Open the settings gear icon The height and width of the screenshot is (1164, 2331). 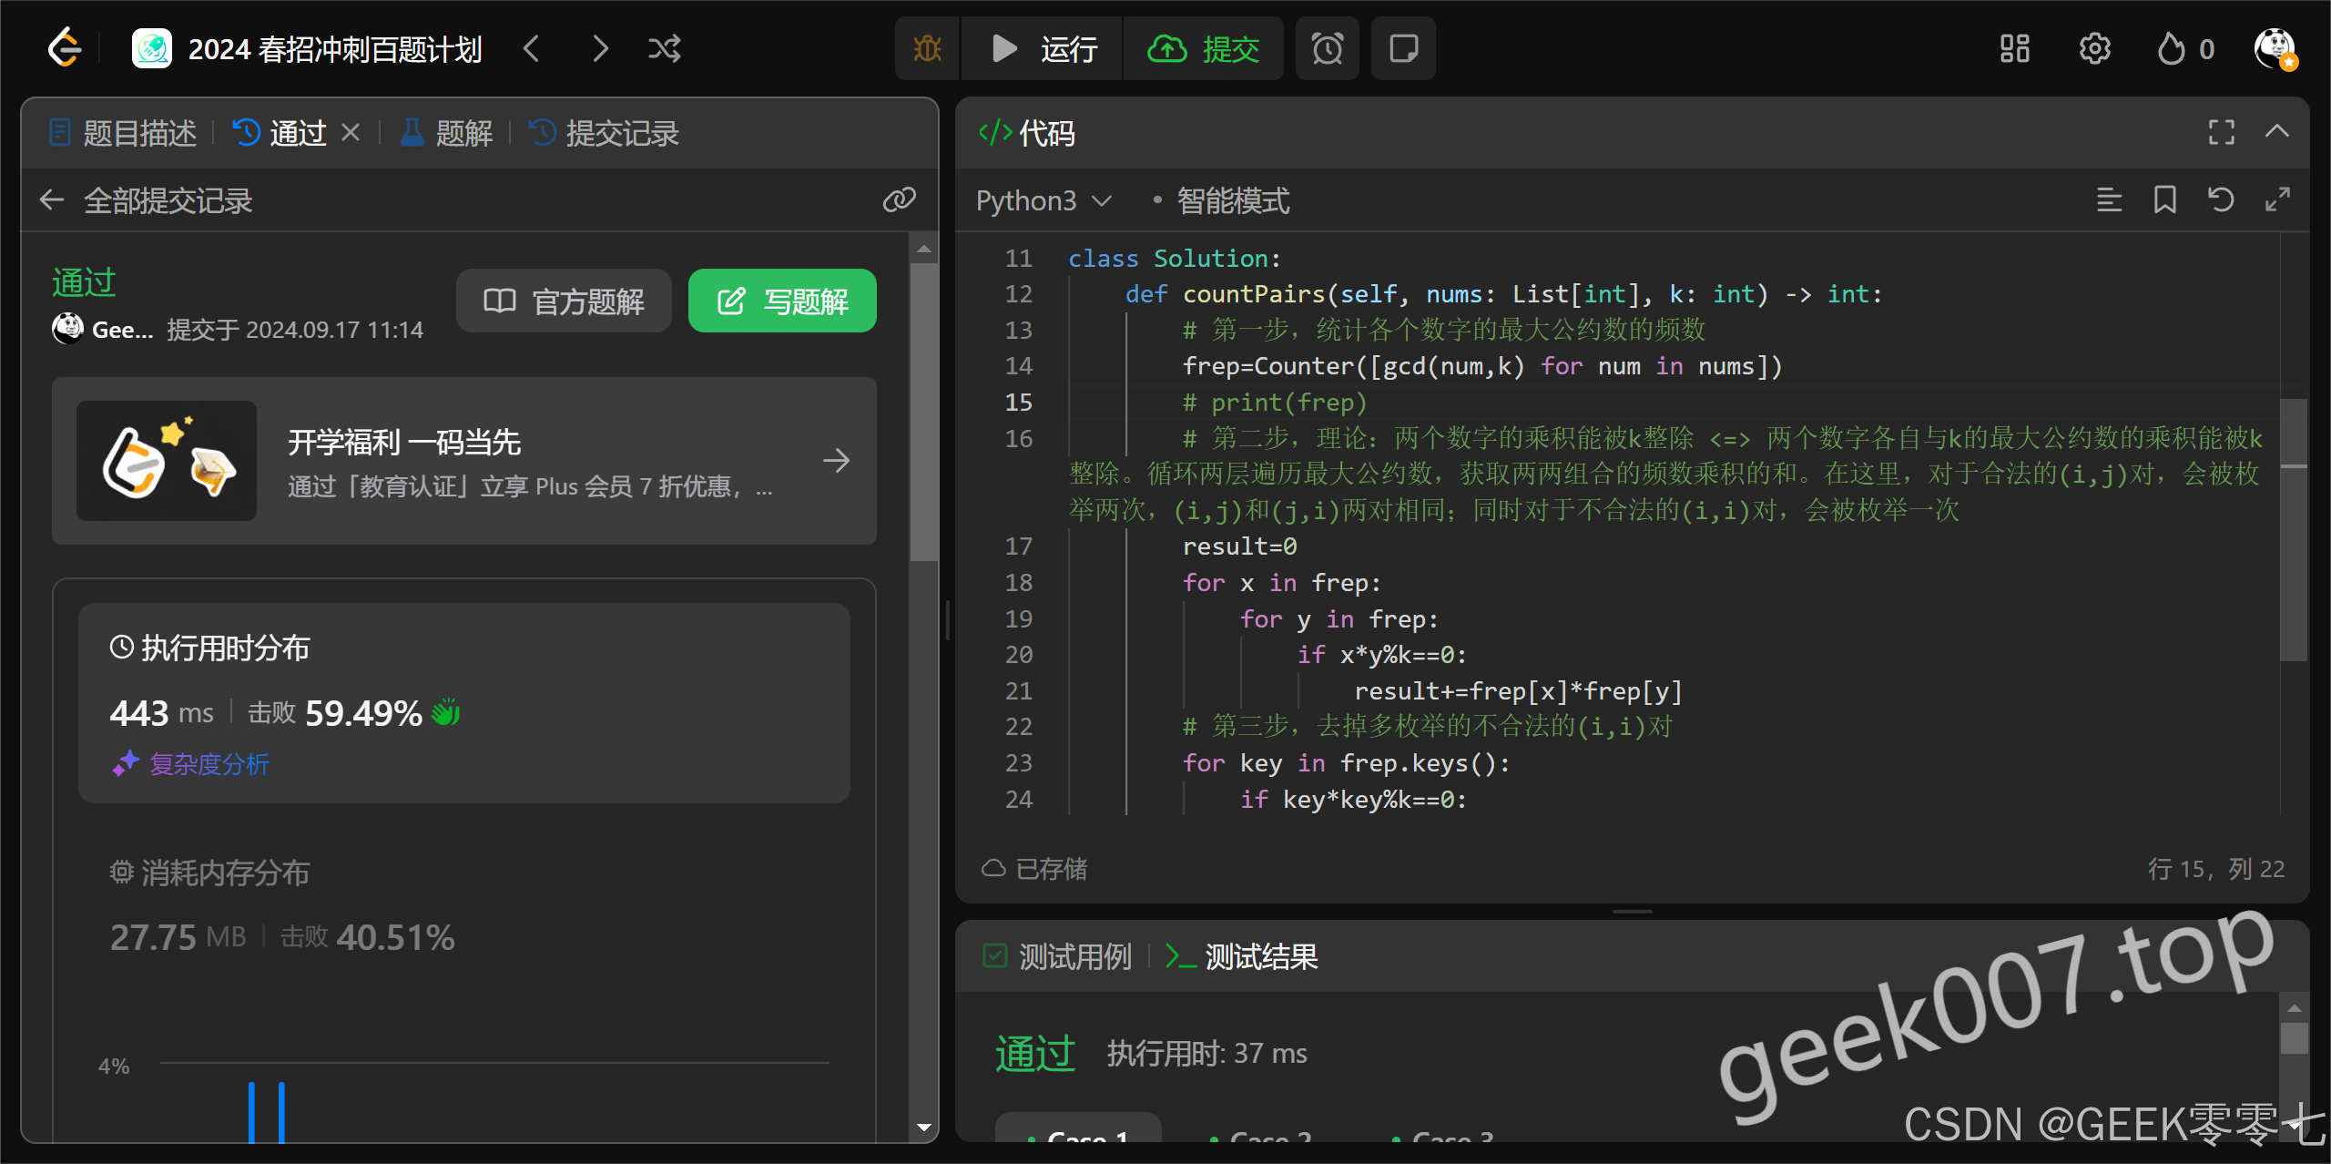[2094, 48]
